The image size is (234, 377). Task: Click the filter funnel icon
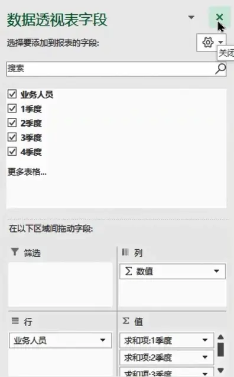(x=15, y=252)
